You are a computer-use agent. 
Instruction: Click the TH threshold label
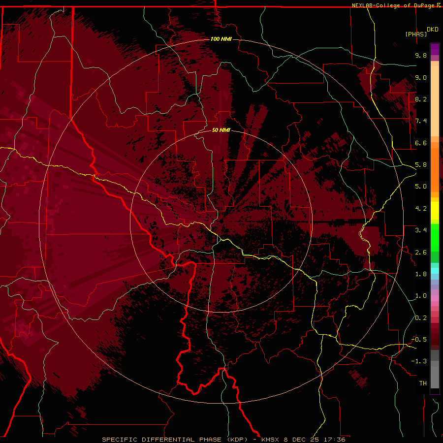click(x=423, y=383)
